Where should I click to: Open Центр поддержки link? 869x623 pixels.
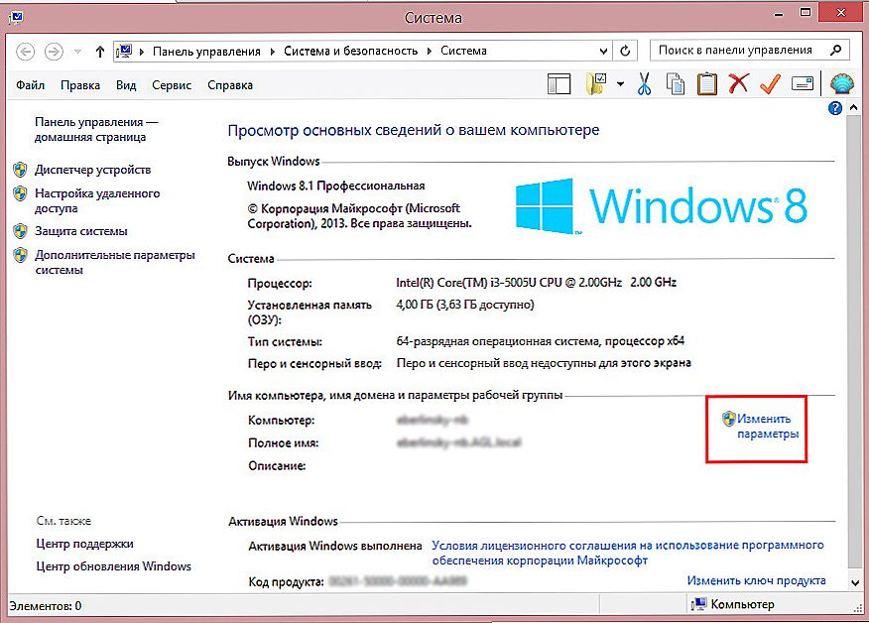(84, 544)
